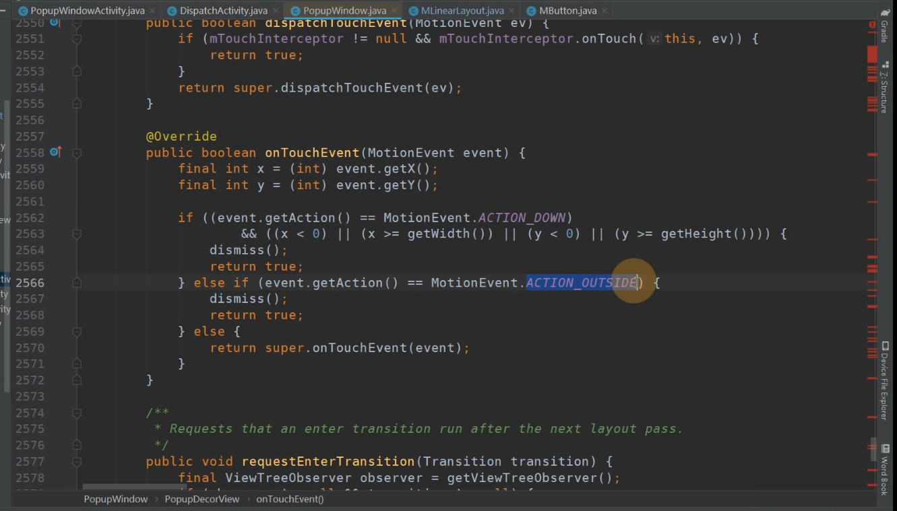This screenshot has width=897, height=511.
Task: Click the vertical scrollbar thumb near Word Book
Action: click(873, 450)
